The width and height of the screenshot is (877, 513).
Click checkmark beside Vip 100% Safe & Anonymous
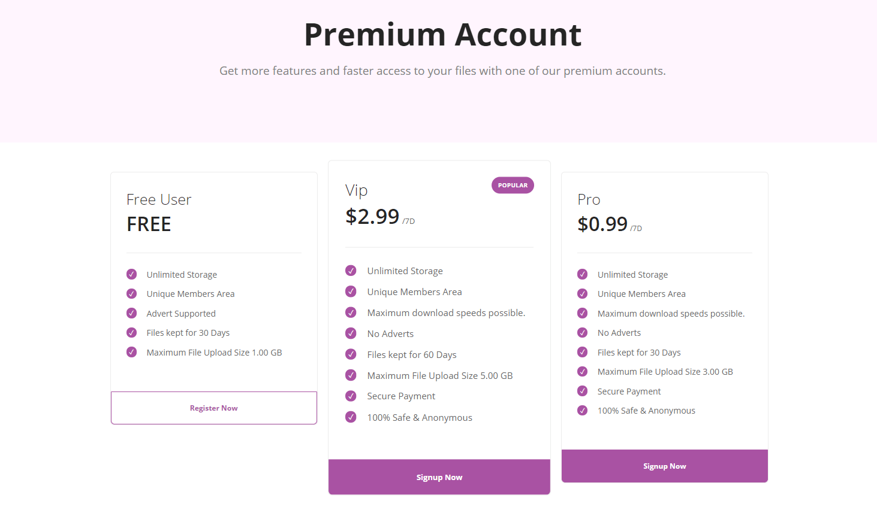(x=351, y=417)
